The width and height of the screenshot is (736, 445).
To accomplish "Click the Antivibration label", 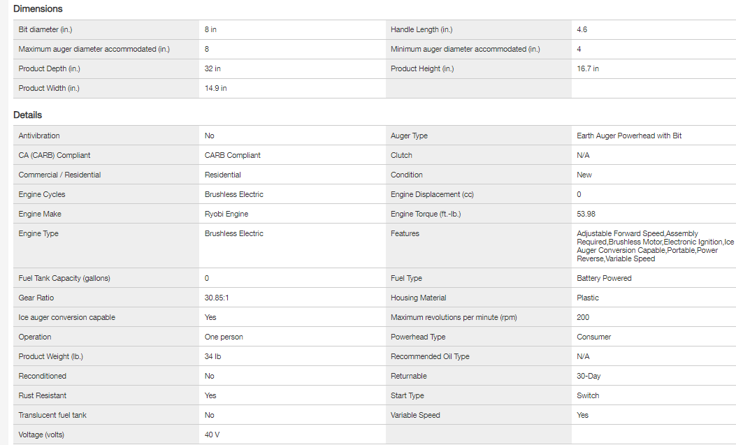I will (39, 136).
